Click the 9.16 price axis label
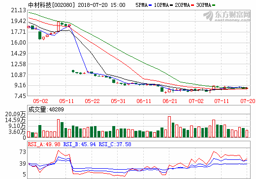The image size is (256, 179). (x=20, y=85)
